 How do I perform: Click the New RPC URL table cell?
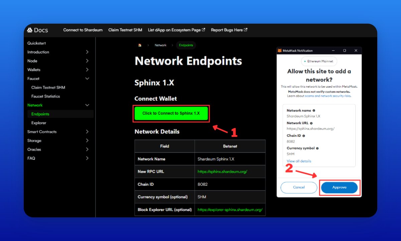pos(165,172)
